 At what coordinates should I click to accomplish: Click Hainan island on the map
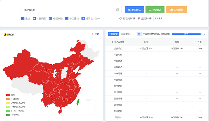click(x=60, y=111)
